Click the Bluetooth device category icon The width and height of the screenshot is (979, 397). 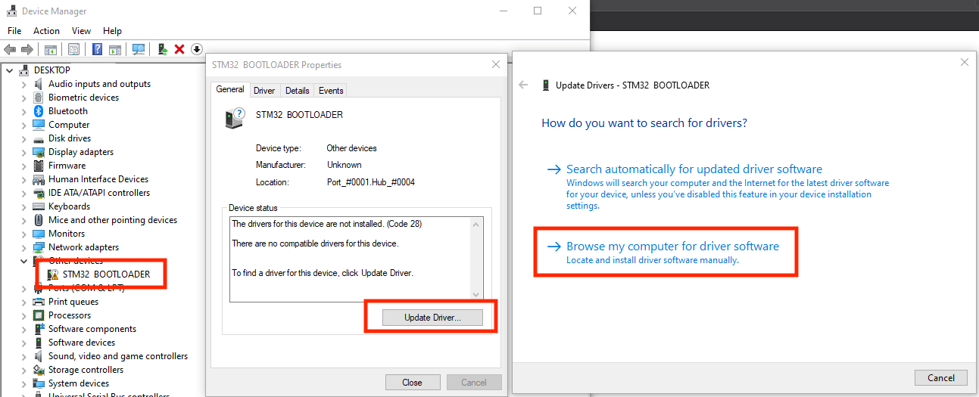pos(39,111)
